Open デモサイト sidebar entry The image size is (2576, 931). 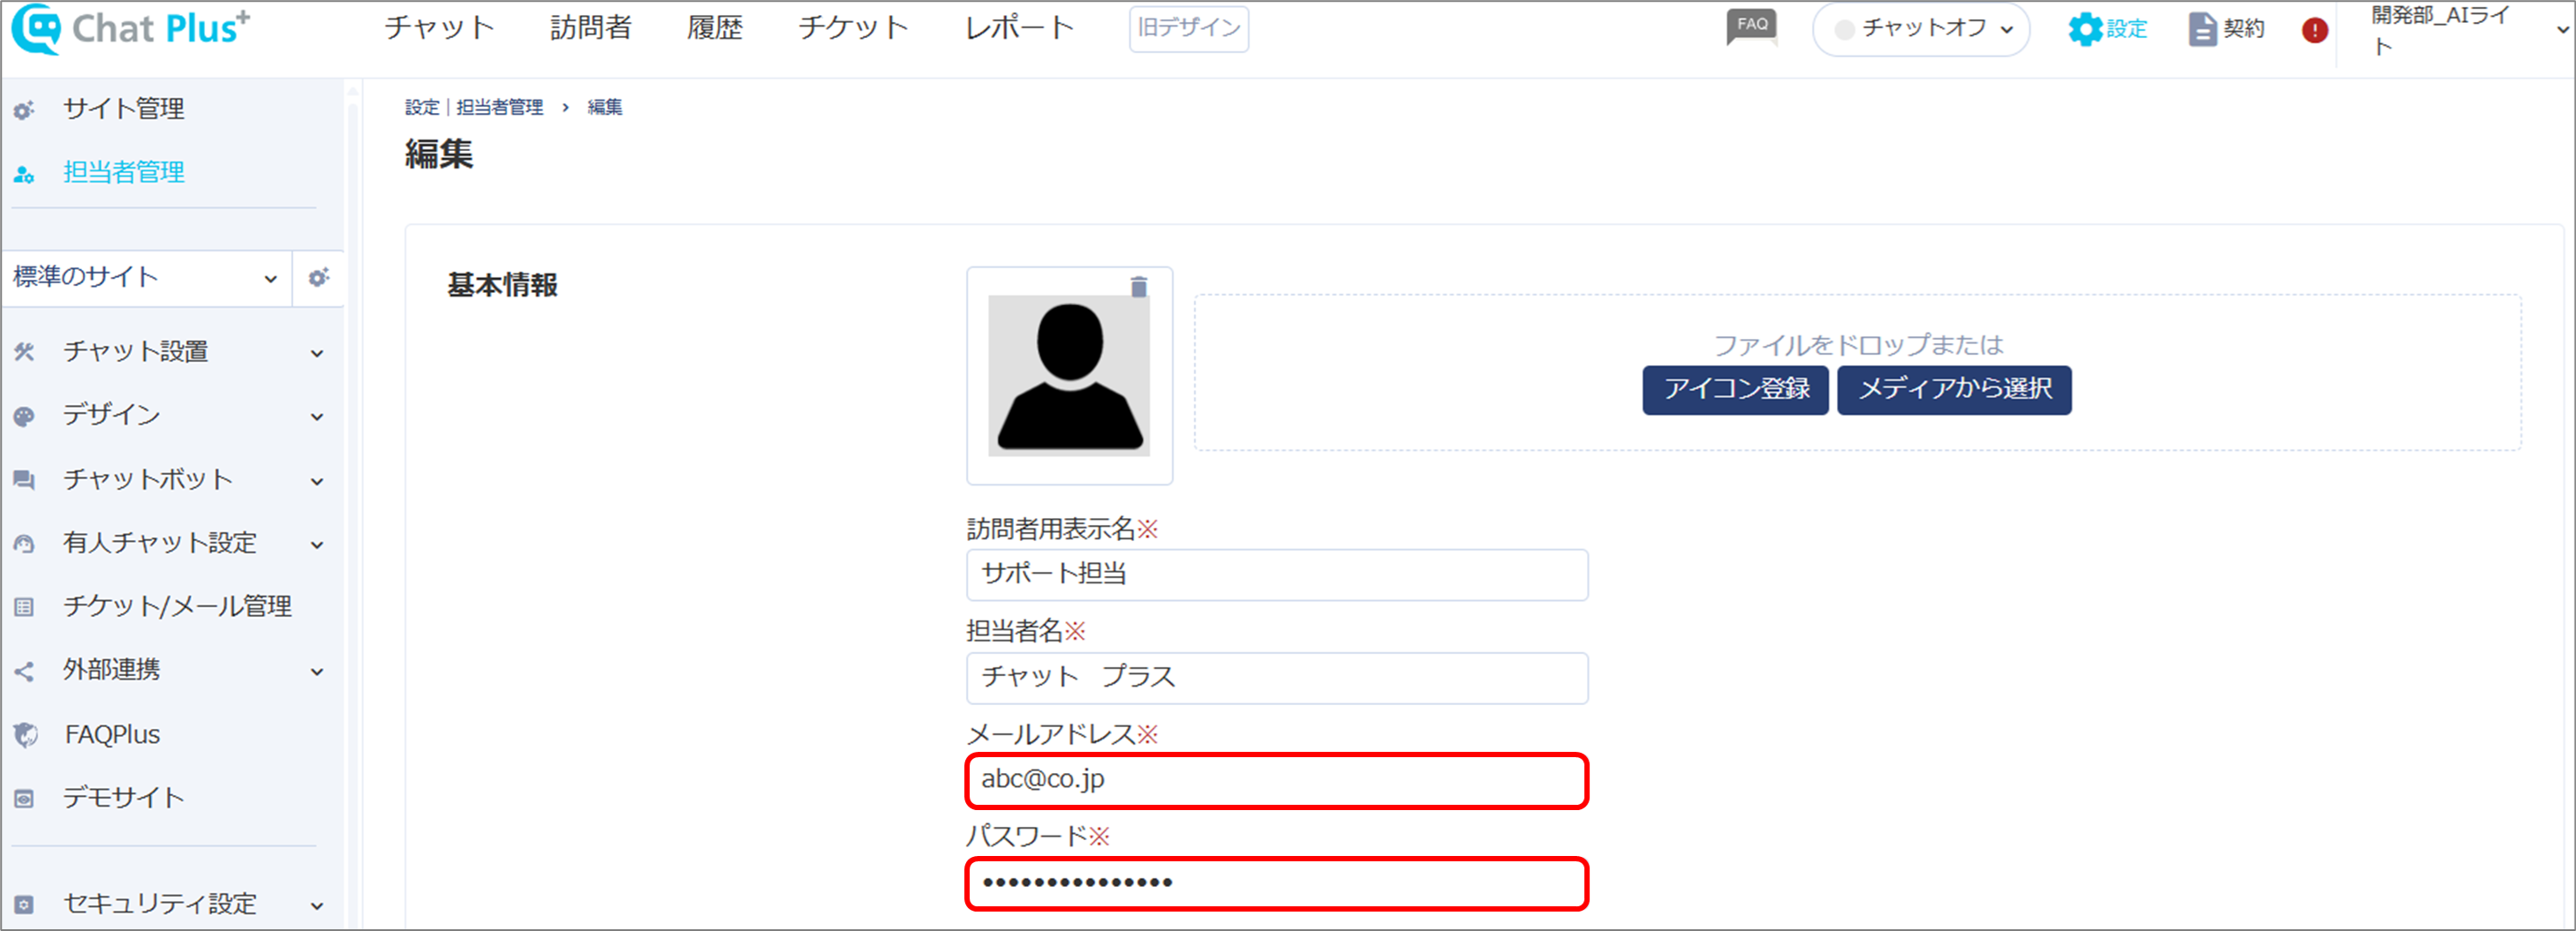[x=123, y=798]
